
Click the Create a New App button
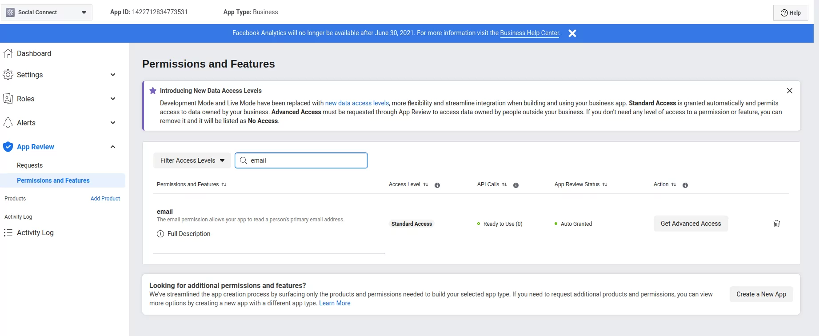point(761,294)
